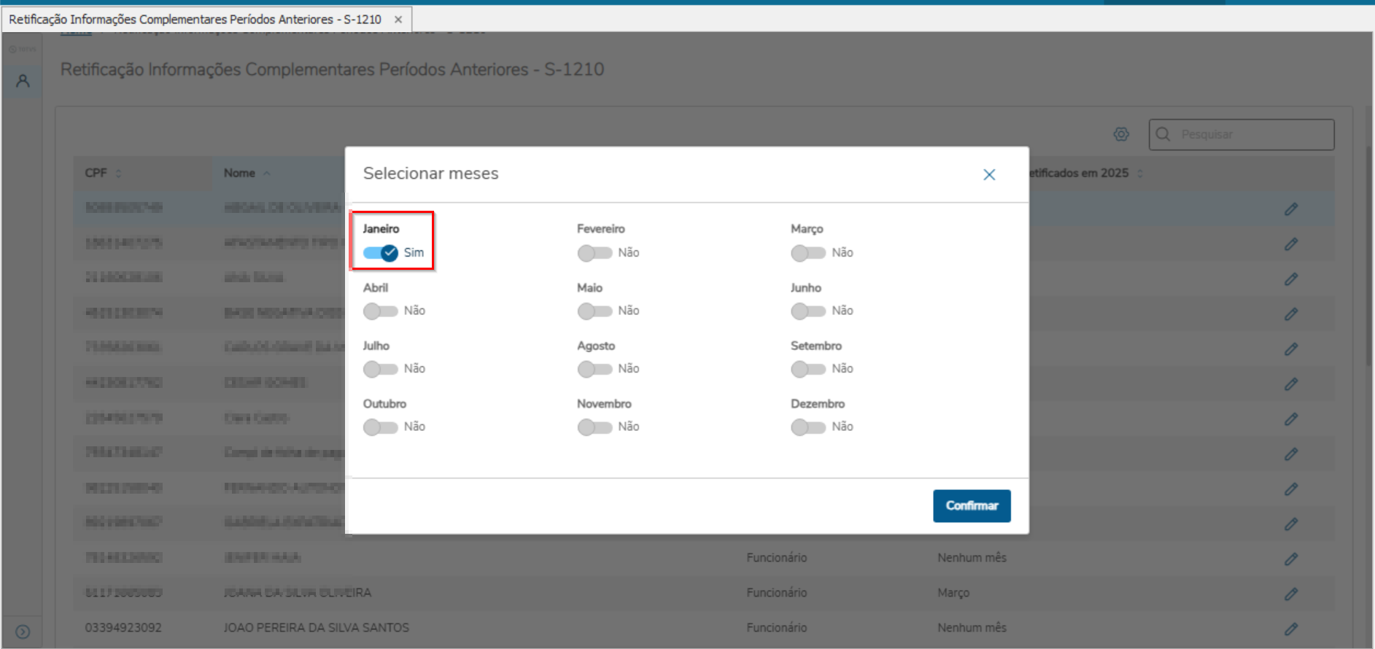Select the Retificação Informações Complementares S-1210 tab

pyautogui.click(x=195, y=20)
